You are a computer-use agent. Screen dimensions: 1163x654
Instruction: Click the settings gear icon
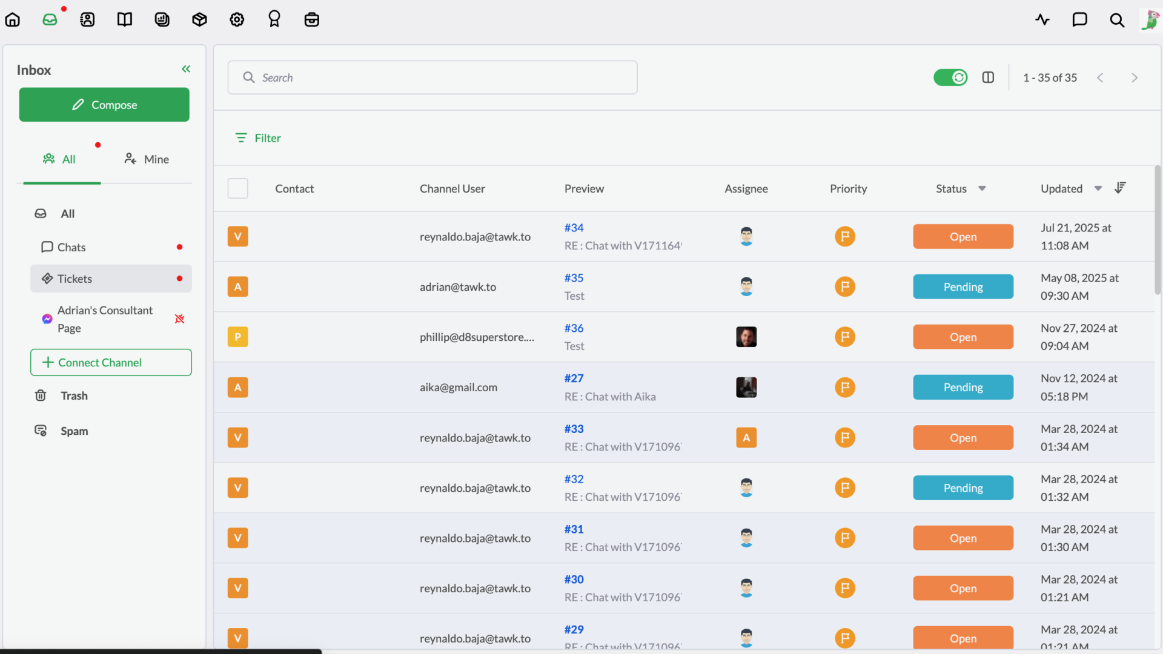click(237, 19)
